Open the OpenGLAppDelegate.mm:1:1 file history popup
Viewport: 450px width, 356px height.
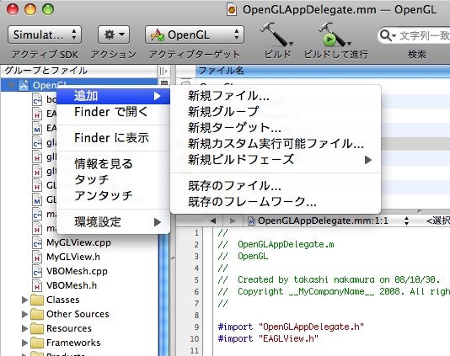[x=328, y=221]
